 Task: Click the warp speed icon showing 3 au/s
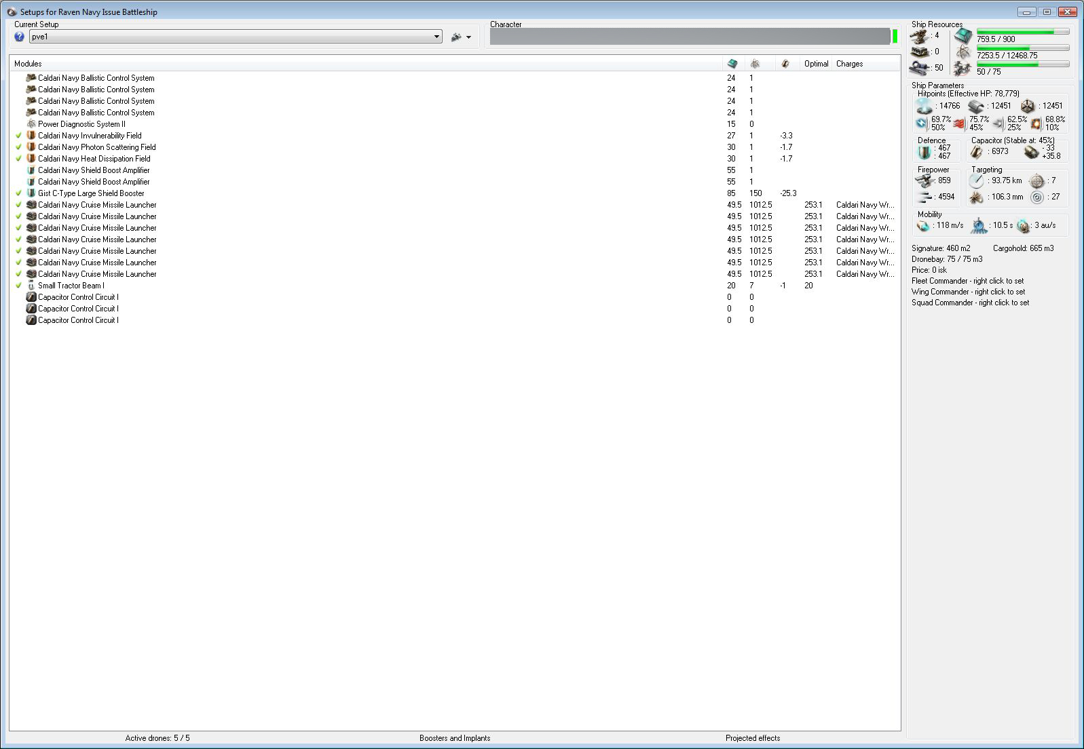(1023, 226)
